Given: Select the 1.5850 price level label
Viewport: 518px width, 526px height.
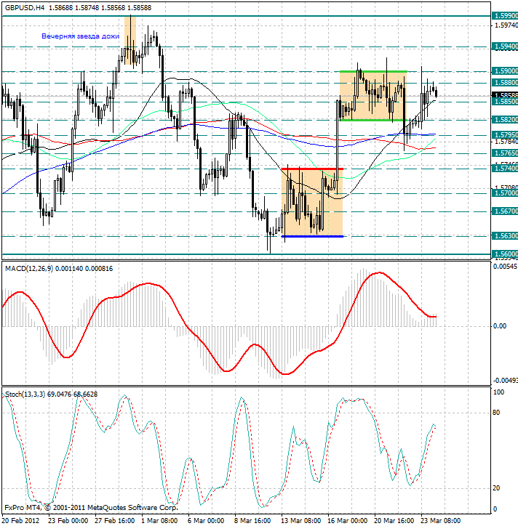Looking at the screenshot, I should (x=505, y=102).
